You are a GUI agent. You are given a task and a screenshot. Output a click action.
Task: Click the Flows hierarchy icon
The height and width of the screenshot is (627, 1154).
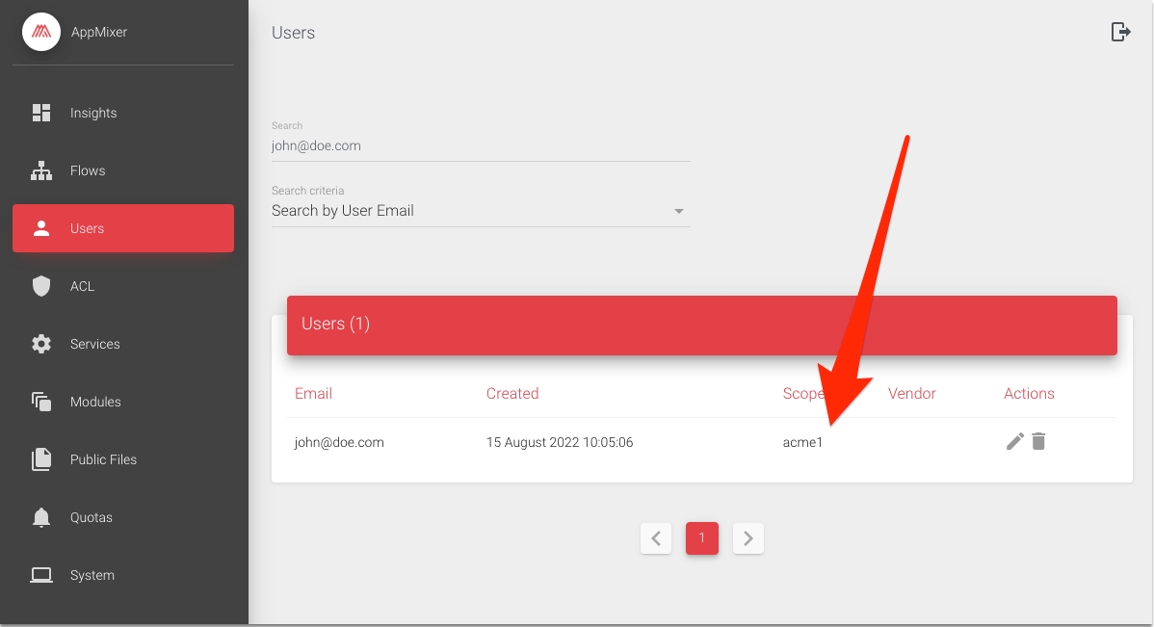(41, 170)
